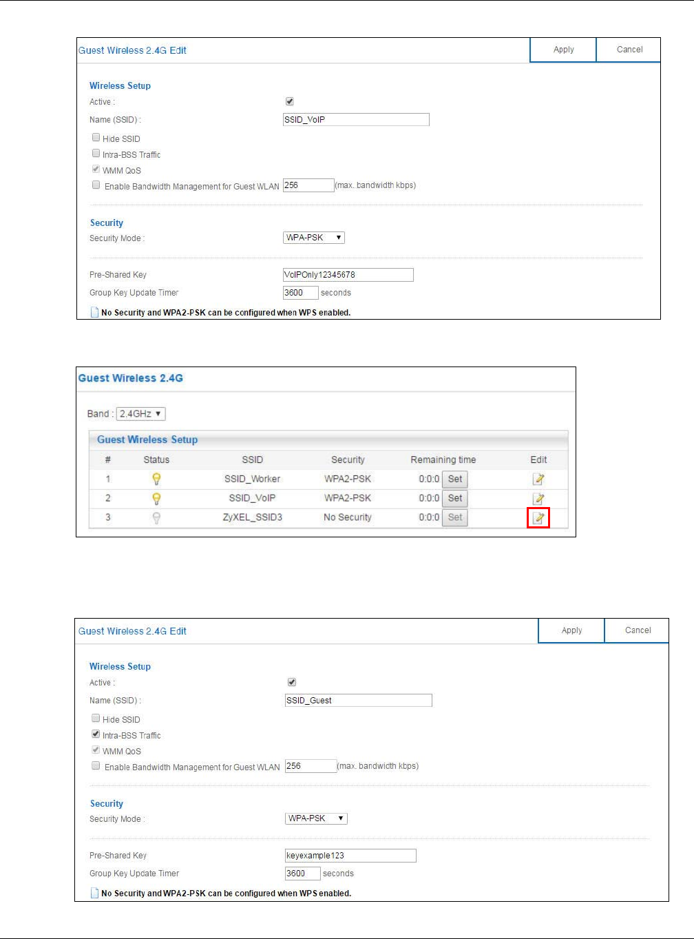This screenshot has height=939, width=694.
Task: Click Status column header
Action: [156, 460]
